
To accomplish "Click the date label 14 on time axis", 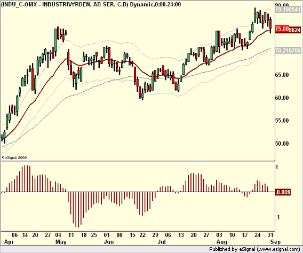I will pyautogui.click(x=25, y=235).
